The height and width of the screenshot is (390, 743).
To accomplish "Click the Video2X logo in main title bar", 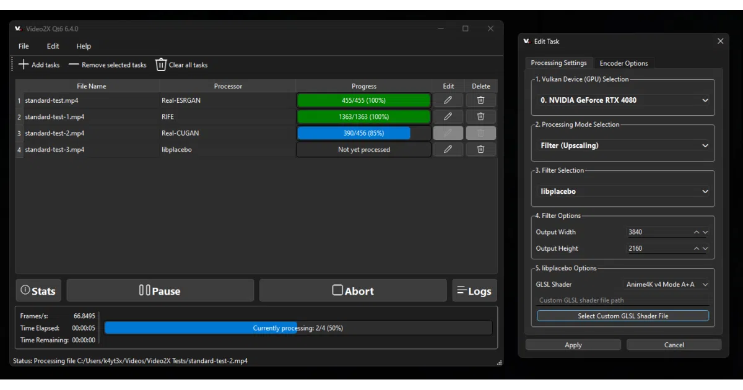I will tap(18, 28).
